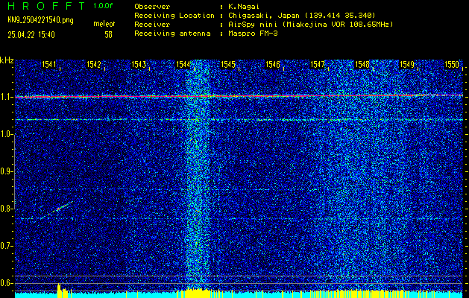Click the 1550 time marker
This screenshot has width=469, height=298.
(452, 64)
